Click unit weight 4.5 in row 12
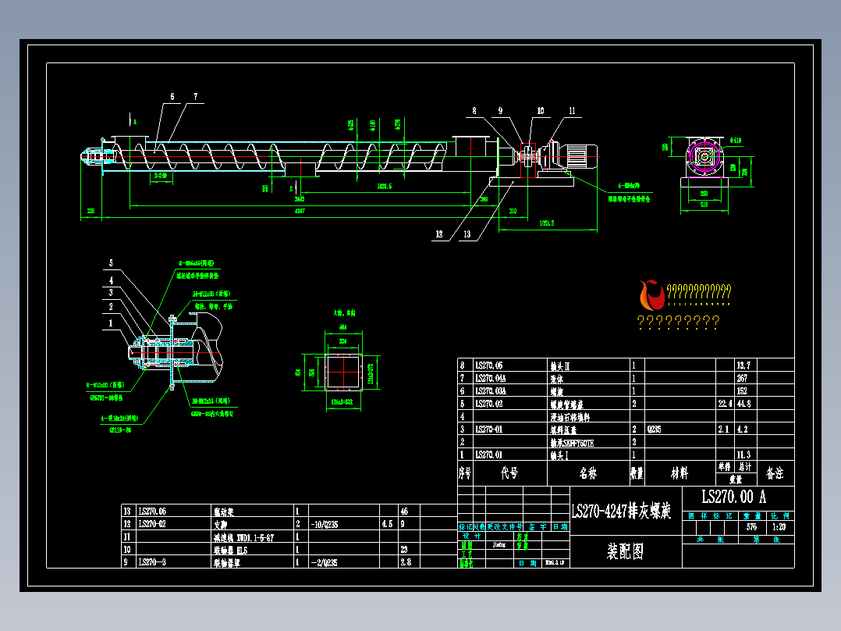This screenshot has height=631, width=841. [x=387, y=523]
